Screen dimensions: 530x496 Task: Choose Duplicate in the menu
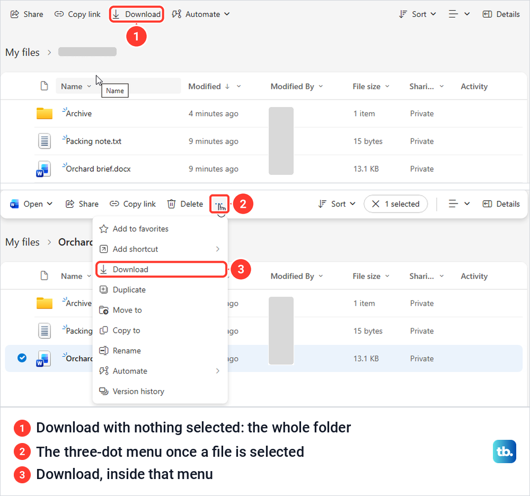(x=160, y=290)
